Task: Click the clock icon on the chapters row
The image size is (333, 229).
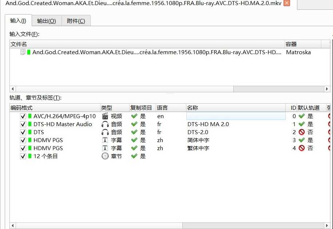Action: [105, 156]
